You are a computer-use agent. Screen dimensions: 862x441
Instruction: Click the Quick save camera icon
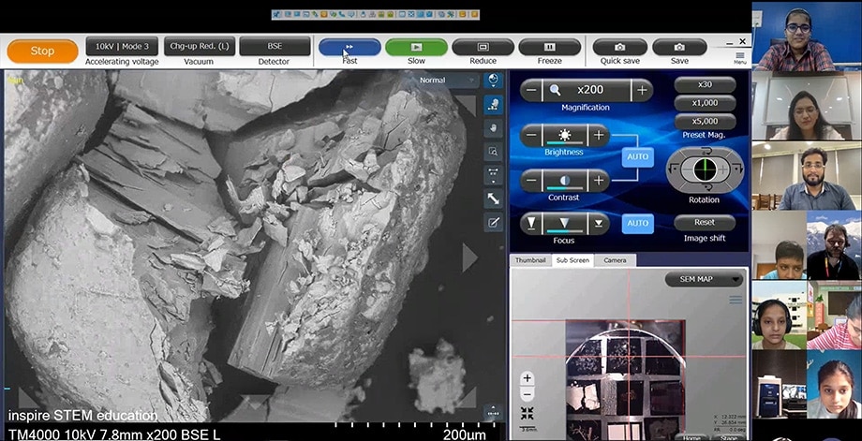[619, 47]
